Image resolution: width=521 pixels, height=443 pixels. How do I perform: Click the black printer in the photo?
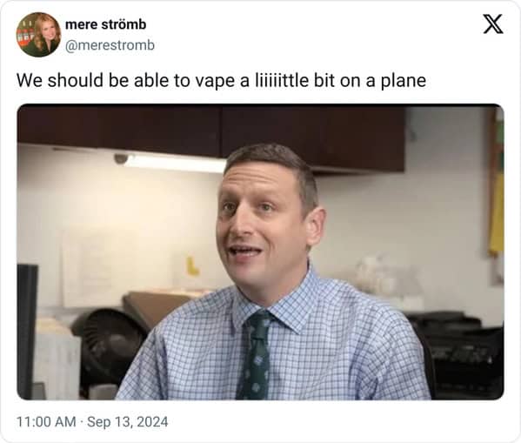458,352
